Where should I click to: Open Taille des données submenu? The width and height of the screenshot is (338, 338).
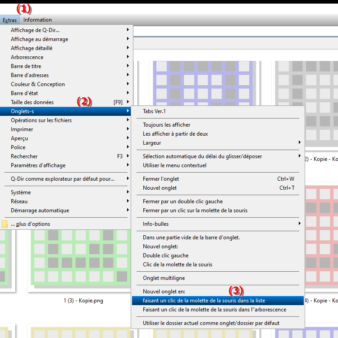tap(66, 102)
